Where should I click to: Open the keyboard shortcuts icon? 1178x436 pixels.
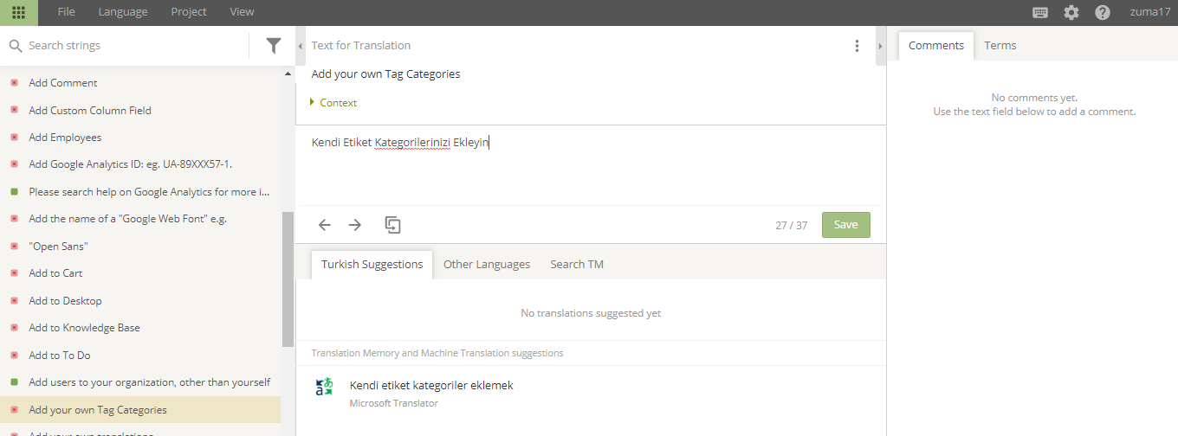click(1040, 12)
